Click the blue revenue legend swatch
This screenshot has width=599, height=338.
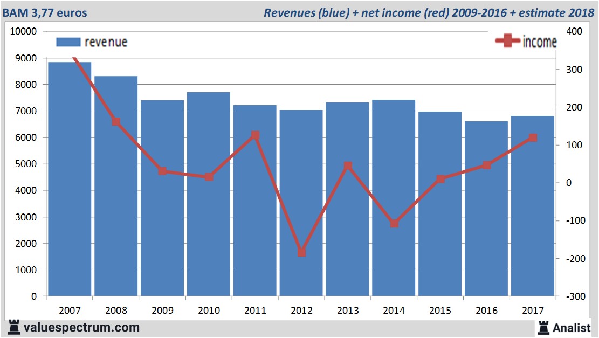tap(68, 42)
